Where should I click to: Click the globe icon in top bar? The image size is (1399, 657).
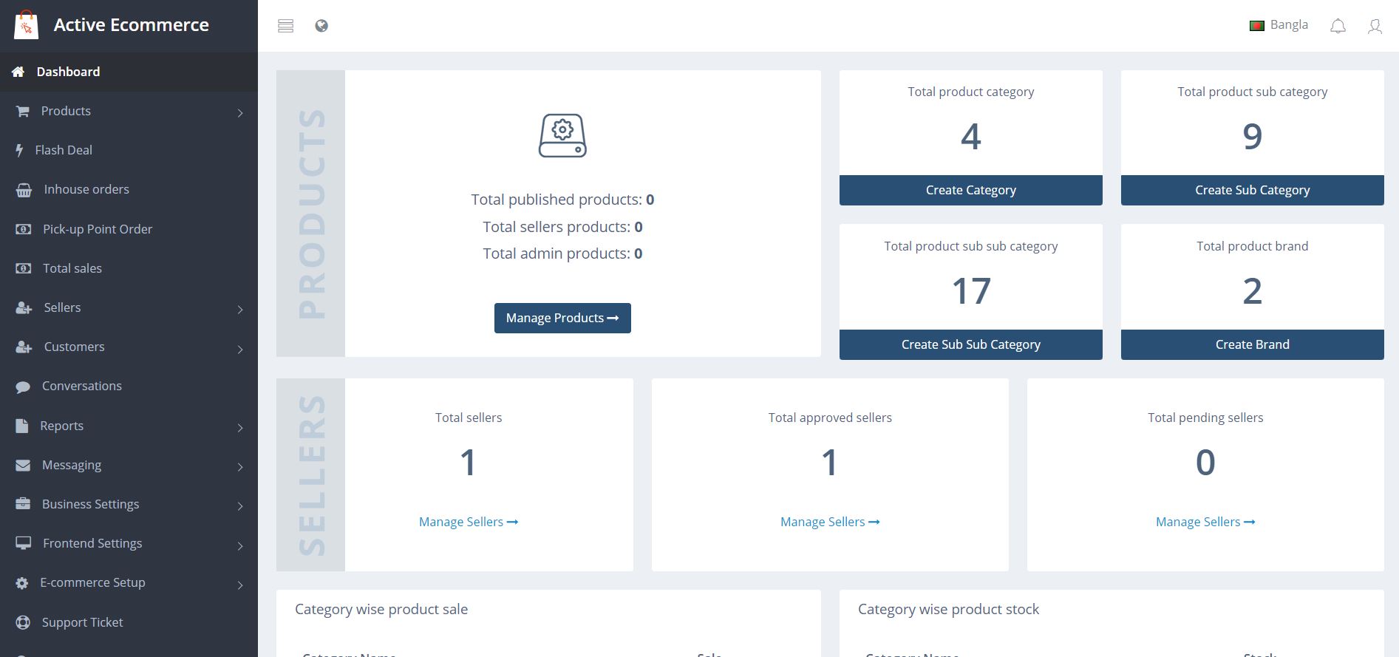coord(321,26)
